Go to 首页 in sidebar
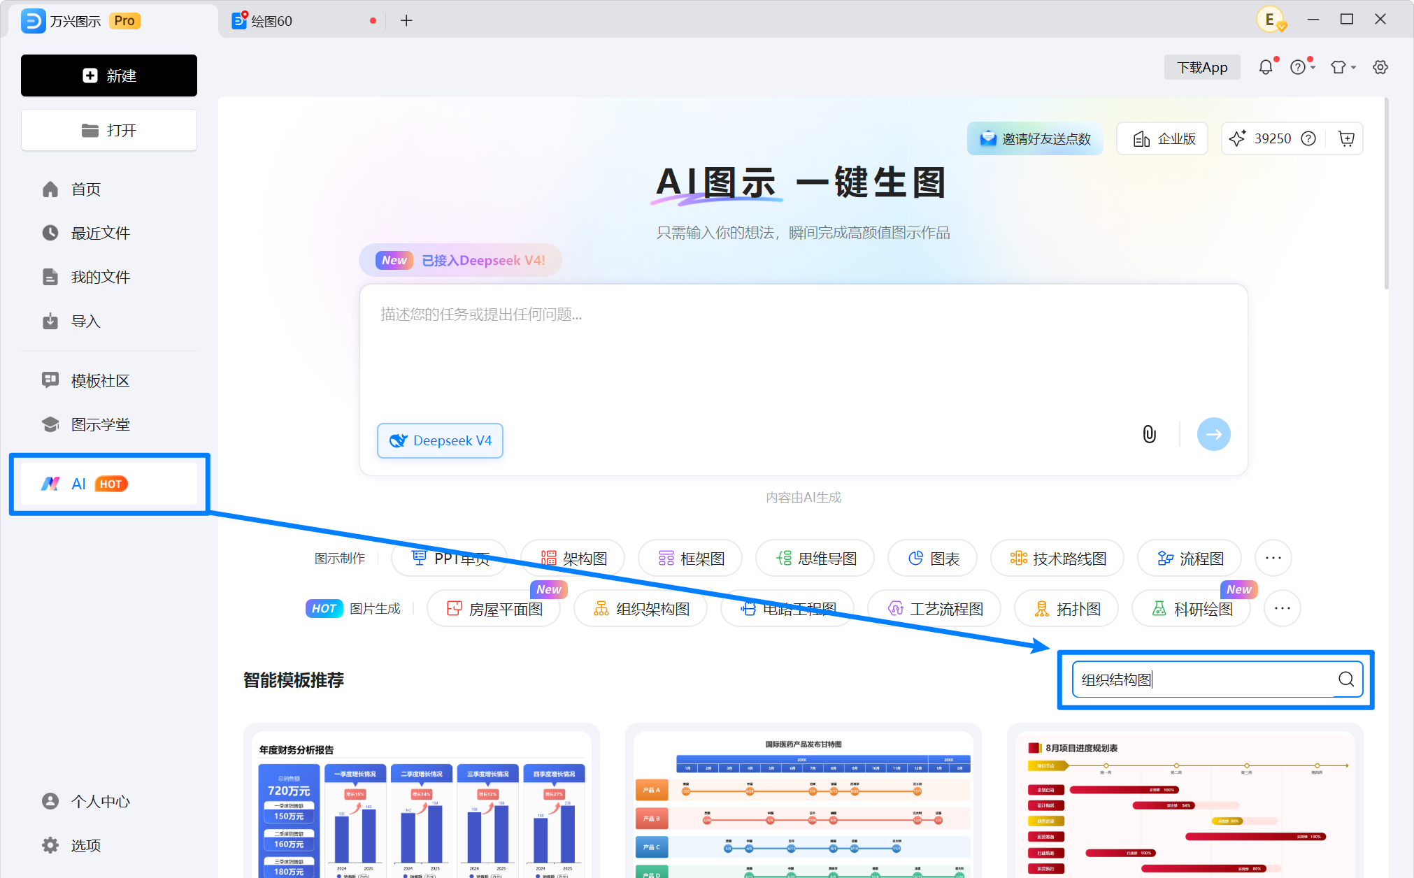Viewport: 1414px width, 878px height. pyautogui.click(x=109, y=189)
